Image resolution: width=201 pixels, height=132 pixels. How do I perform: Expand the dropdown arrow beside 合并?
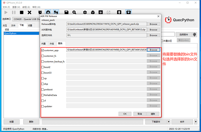pyautogui.click(x=196, y=121)
